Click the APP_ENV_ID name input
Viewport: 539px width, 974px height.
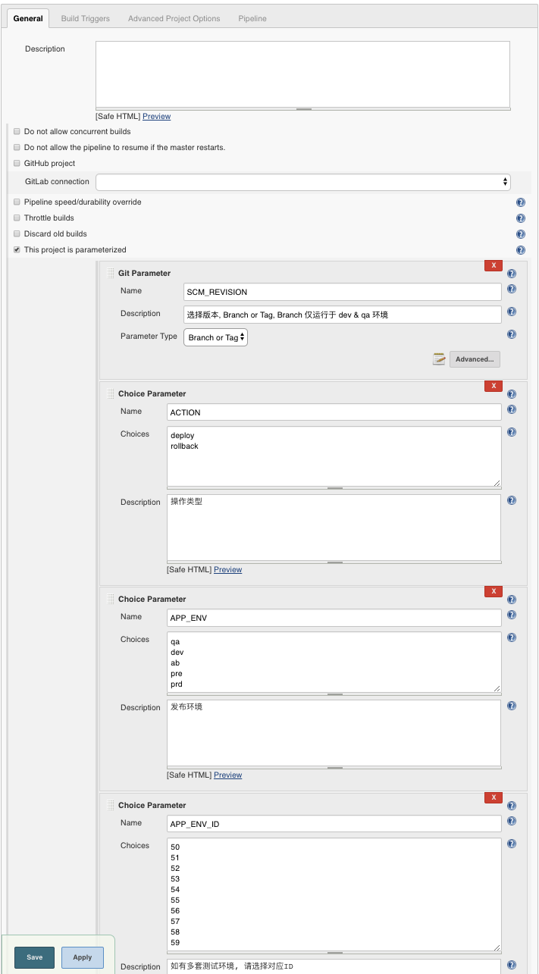click(x=334, y=824)
